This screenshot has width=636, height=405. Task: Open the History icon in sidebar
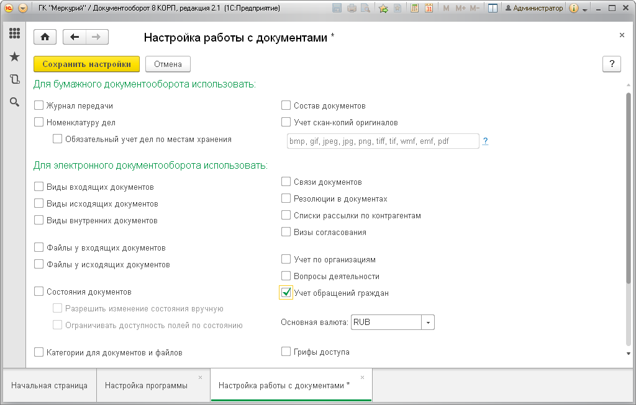[x=15, y=79]
